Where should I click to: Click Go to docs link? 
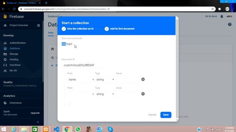(x=211, y=16)
